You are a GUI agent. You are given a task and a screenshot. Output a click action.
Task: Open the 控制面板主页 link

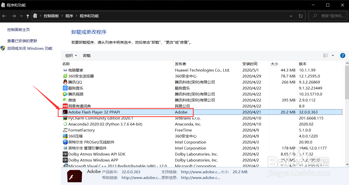tap(19, 29)
